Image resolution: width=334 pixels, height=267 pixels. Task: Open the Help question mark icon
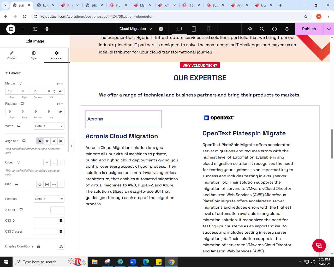coord(275,29)
